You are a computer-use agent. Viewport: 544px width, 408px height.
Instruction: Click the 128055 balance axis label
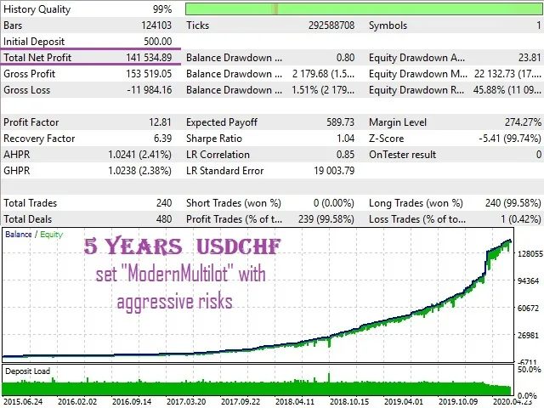530,254
